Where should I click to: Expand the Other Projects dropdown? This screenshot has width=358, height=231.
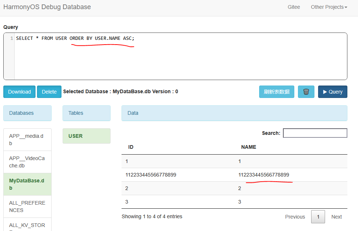(x=329, y=7)
